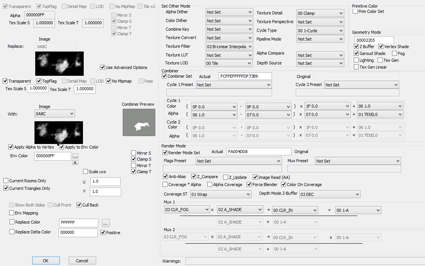Click the OK button
This screenshot has height=266, width=425.
click(x=46, y=261)
